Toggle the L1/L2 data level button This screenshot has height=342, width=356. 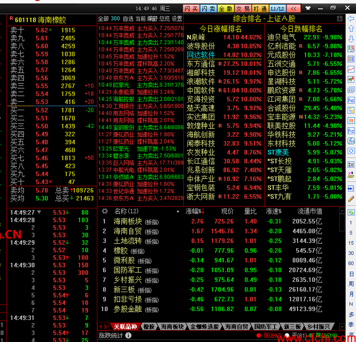pos(278,8)
